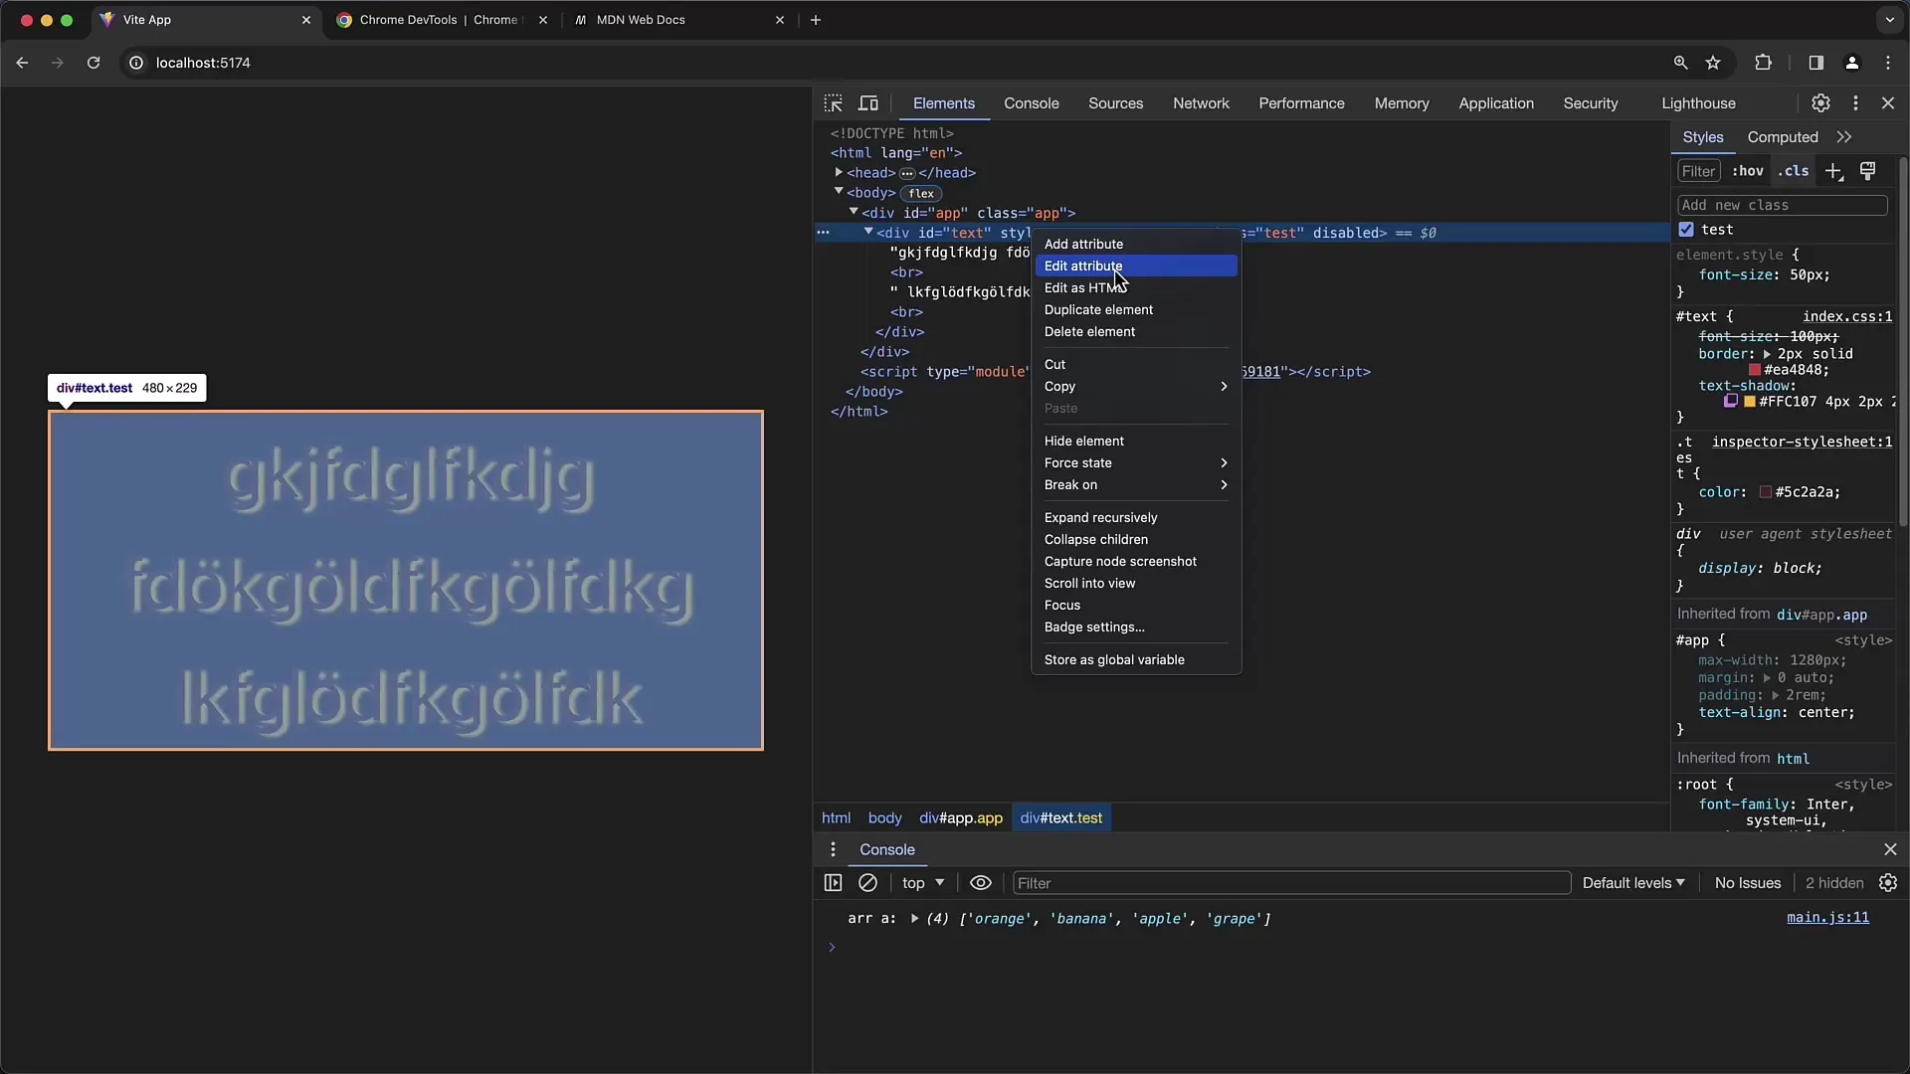Open the zoom magnifier in address bar
1910x1074 pixels.
(1680, 63)
